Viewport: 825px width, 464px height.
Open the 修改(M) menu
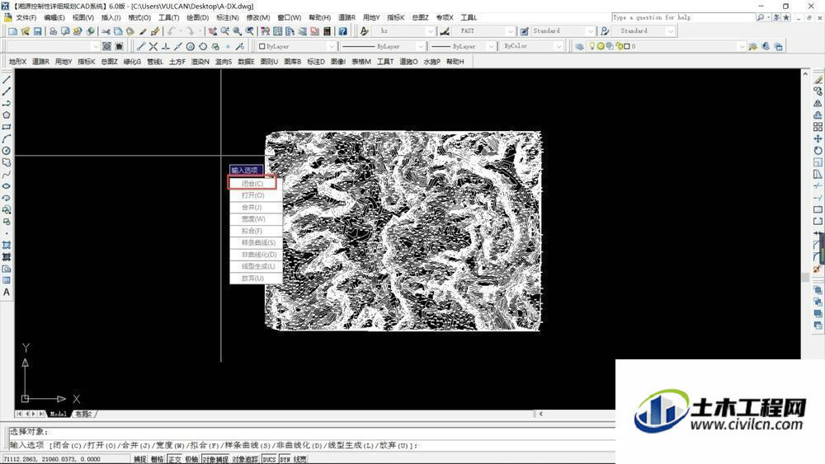[257, 17]
